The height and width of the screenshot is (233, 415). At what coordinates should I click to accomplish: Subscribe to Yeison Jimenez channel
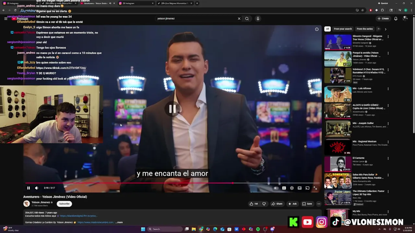point(64,204)
